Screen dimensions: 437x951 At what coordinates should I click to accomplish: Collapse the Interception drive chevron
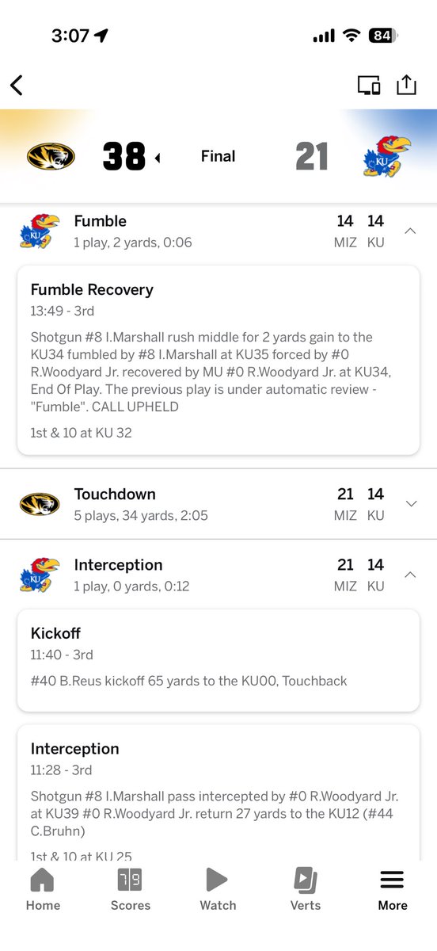410,575
